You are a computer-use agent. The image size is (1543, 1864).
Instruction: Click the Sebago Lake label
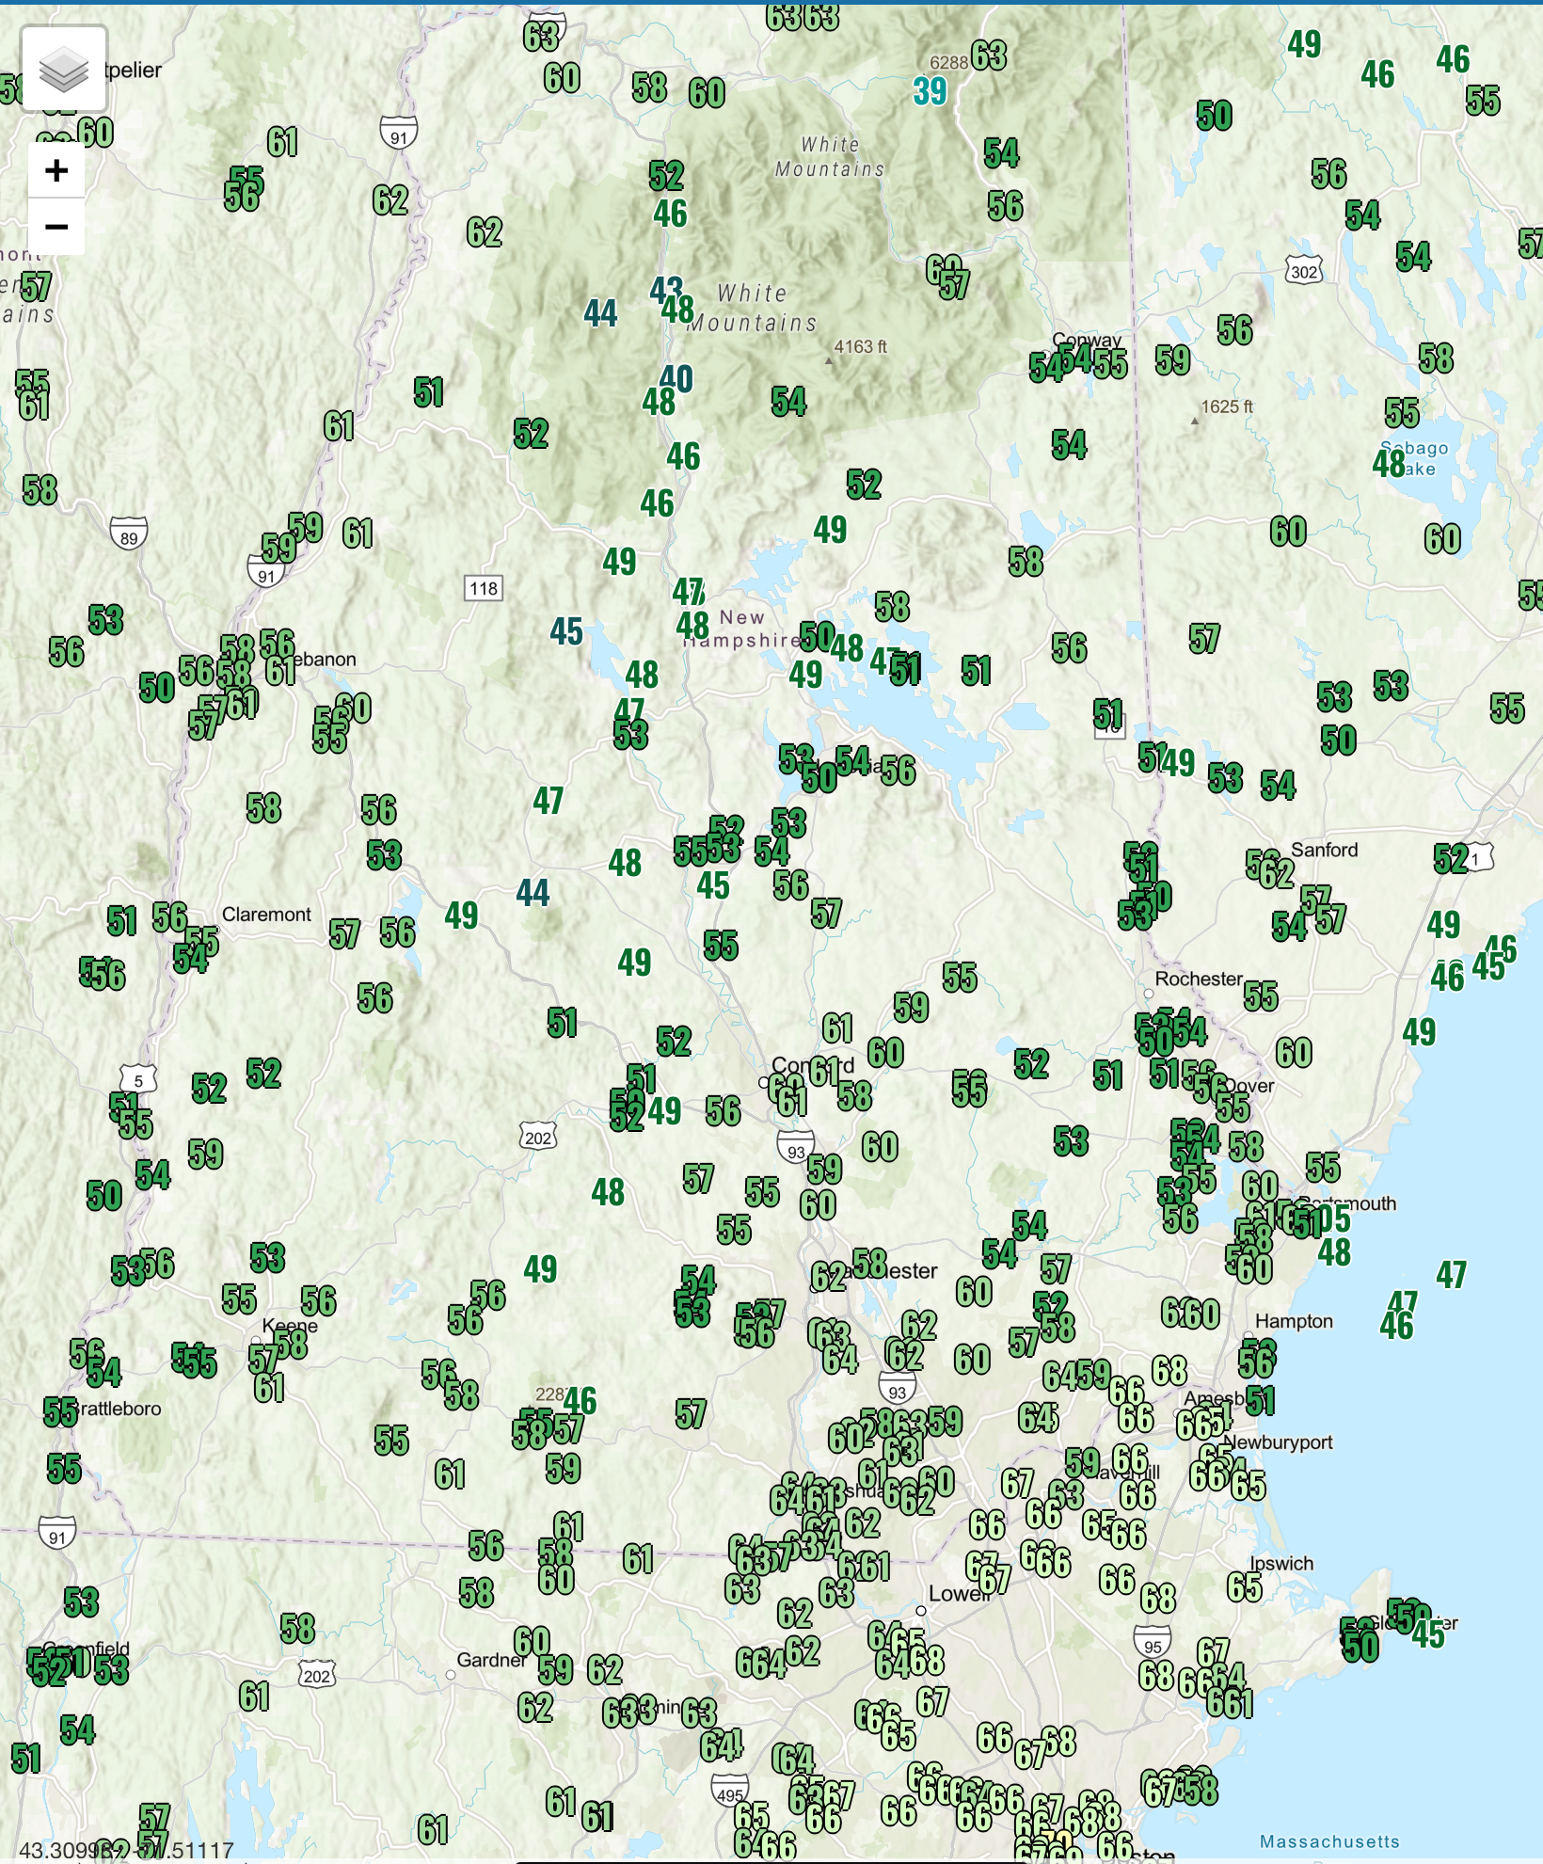pyautogui.click(x=1414, y=458)
